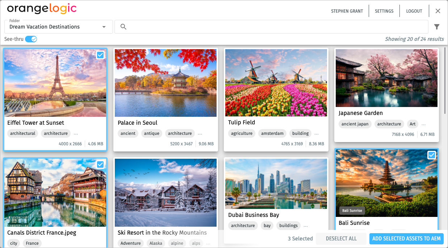Viewport: 448px width, 248px height.
Task: Click 'Ski Resort in the Rocky Mountains' title
Action: (x=162, y=233)
